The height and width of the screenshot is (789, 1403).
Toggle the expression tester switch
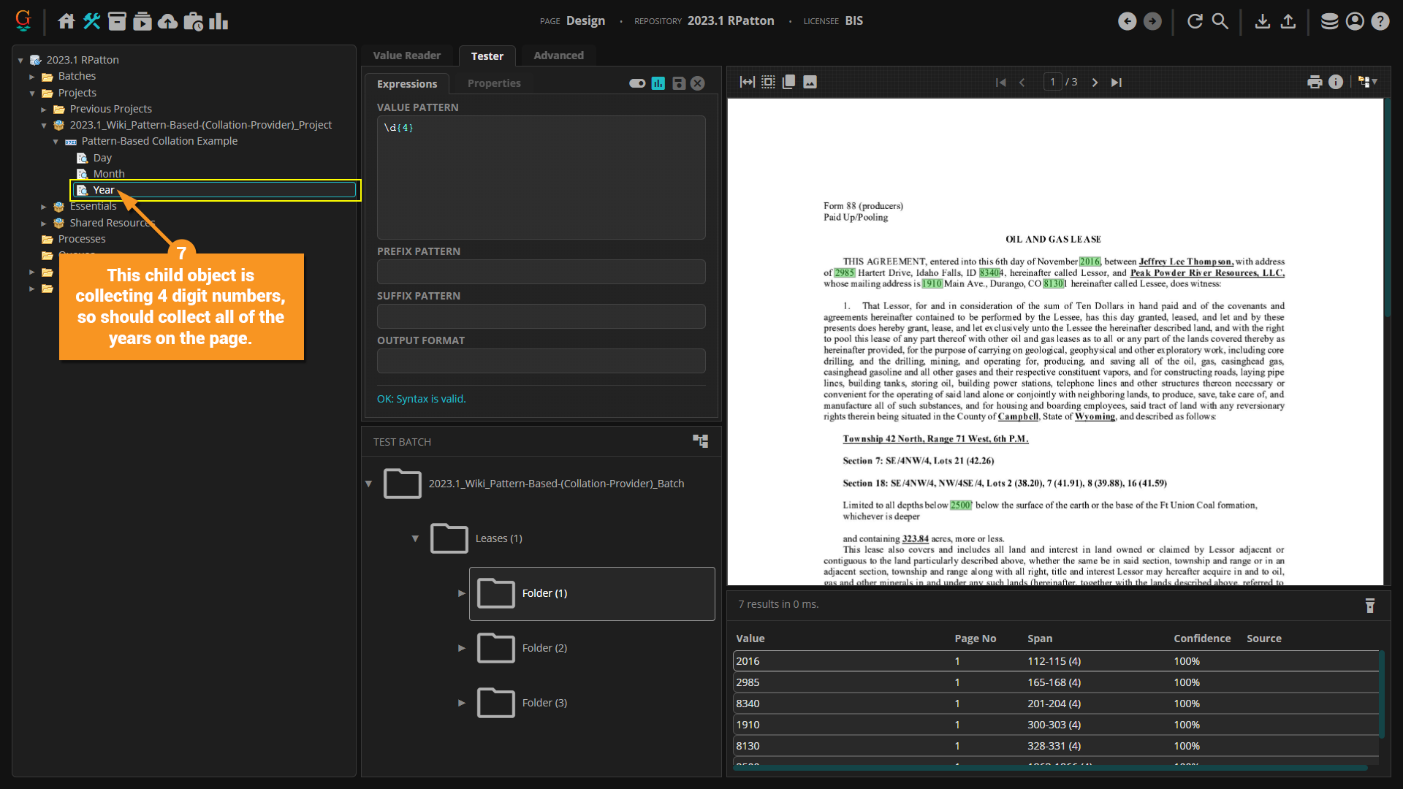[637, 83]
